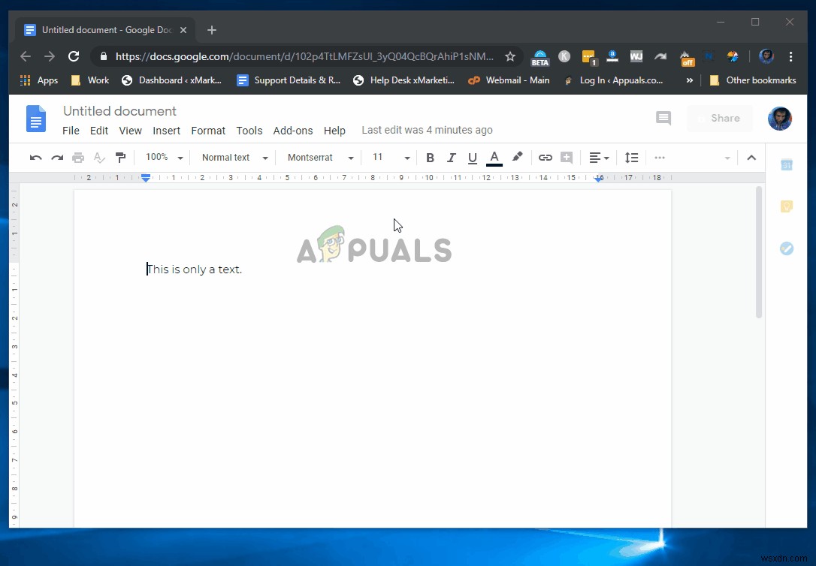Click the Print icon in the toolbar
This screenshot has height=566, width=816.
78,158
